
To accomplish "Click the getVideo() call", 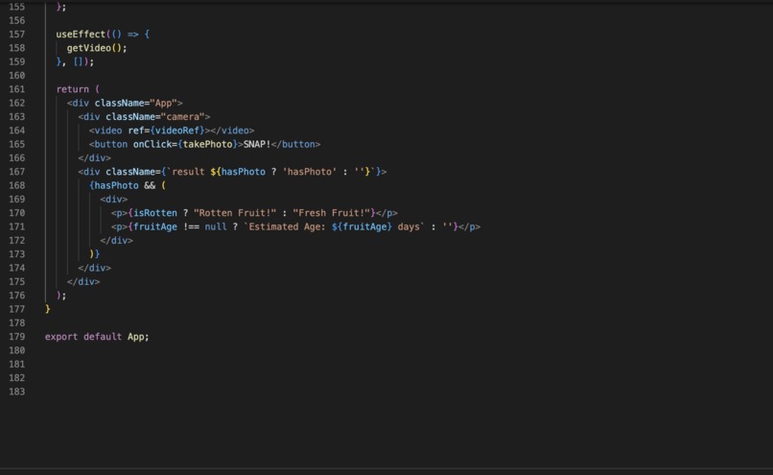I will pyautogui.click(x=97, y=48).
